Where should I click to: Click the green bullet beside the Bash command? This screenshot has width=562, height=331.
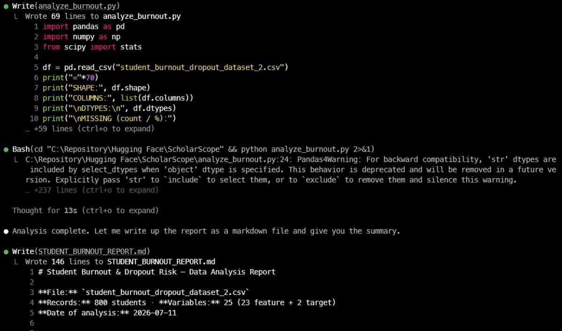[6, 149]
